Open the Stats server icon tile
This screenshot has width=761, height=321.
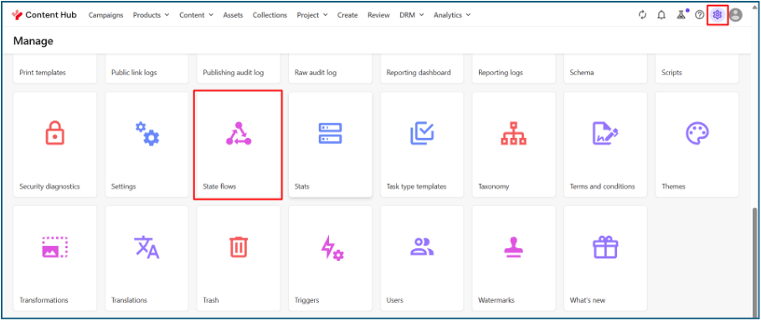330,145
